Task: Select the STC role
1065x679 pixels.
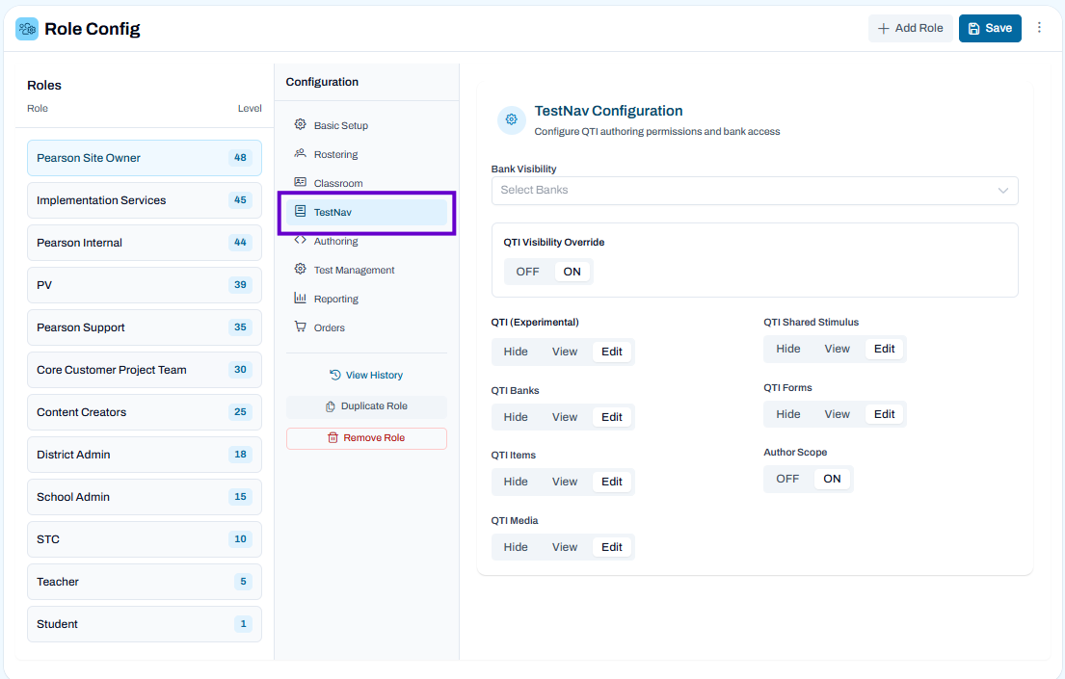Action: (x=144, y=539)
